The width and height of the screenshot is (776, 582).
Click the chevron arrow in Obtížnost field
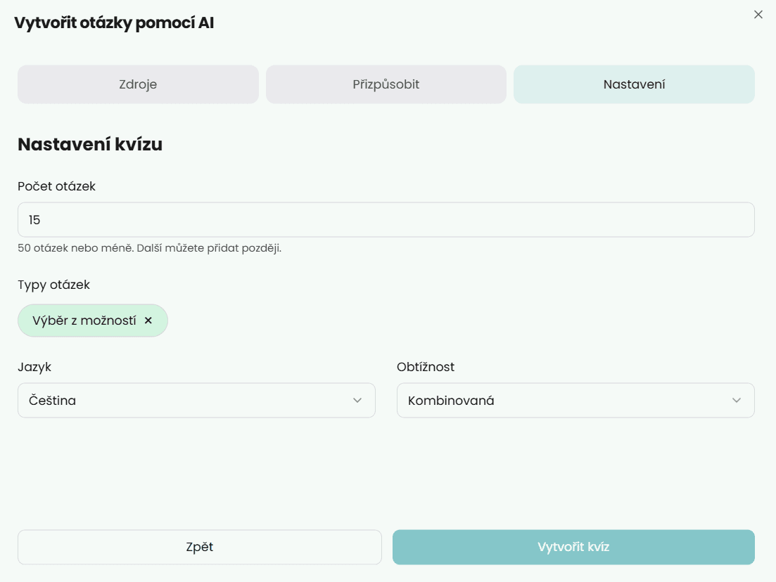click(736, 401)
